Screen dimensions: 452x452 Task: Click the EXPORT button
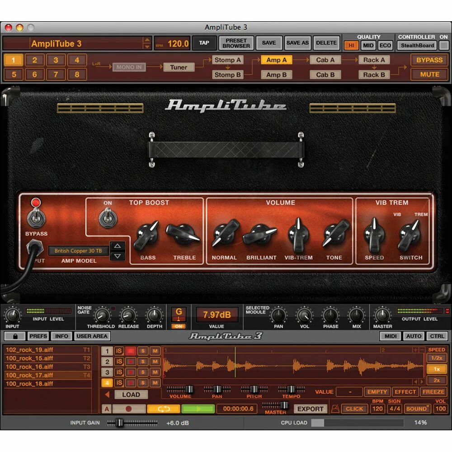click(x=310, y=409)
